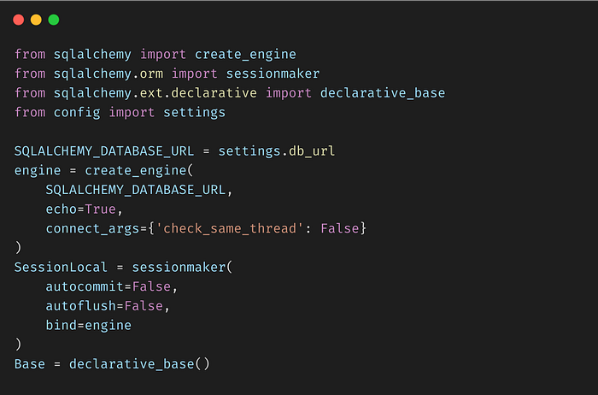Click the 'settings.db_url' expression

(x=277, y=151)
